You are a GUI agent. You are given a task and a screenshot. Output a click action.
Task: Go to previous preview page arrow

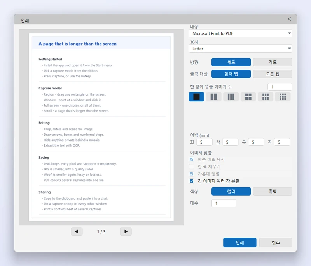coord(77,231)
